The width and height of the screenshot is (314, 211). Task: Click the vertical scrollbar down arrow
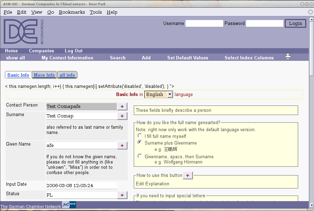click(311, 205)
